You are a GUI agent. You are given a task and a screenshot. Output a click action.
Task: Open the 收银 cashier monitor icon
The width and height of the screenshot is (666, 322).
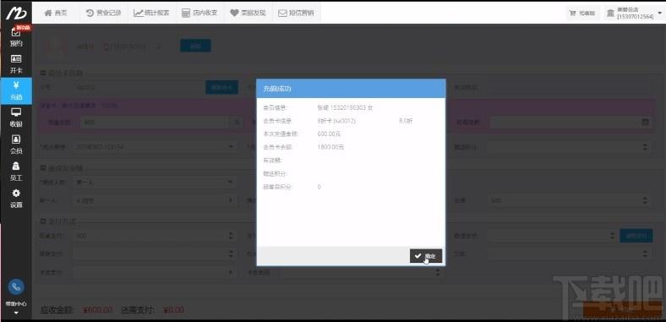coord(16,117)
